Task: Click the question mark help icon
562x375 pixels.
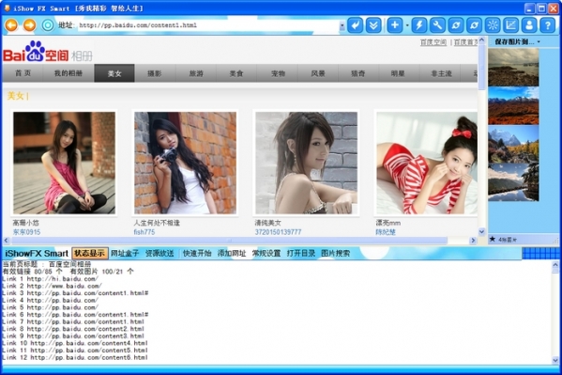Action: [547, 25]
